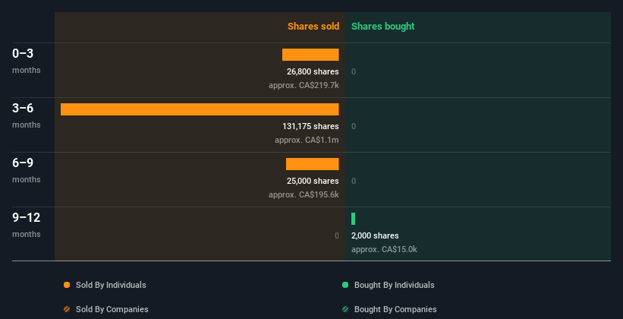The image size is (623, 319).
Task: Click the 3–6 months row label
Action: (x=27, y=115)
